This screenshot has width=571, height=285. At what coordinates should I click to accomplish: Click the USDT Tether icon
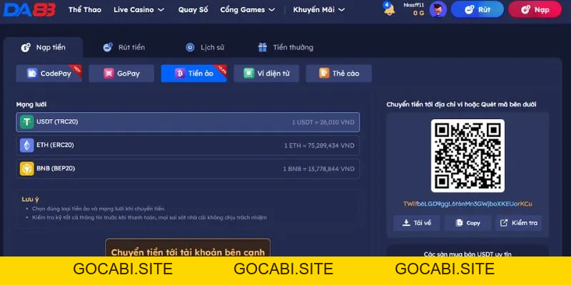click(27, 122)
